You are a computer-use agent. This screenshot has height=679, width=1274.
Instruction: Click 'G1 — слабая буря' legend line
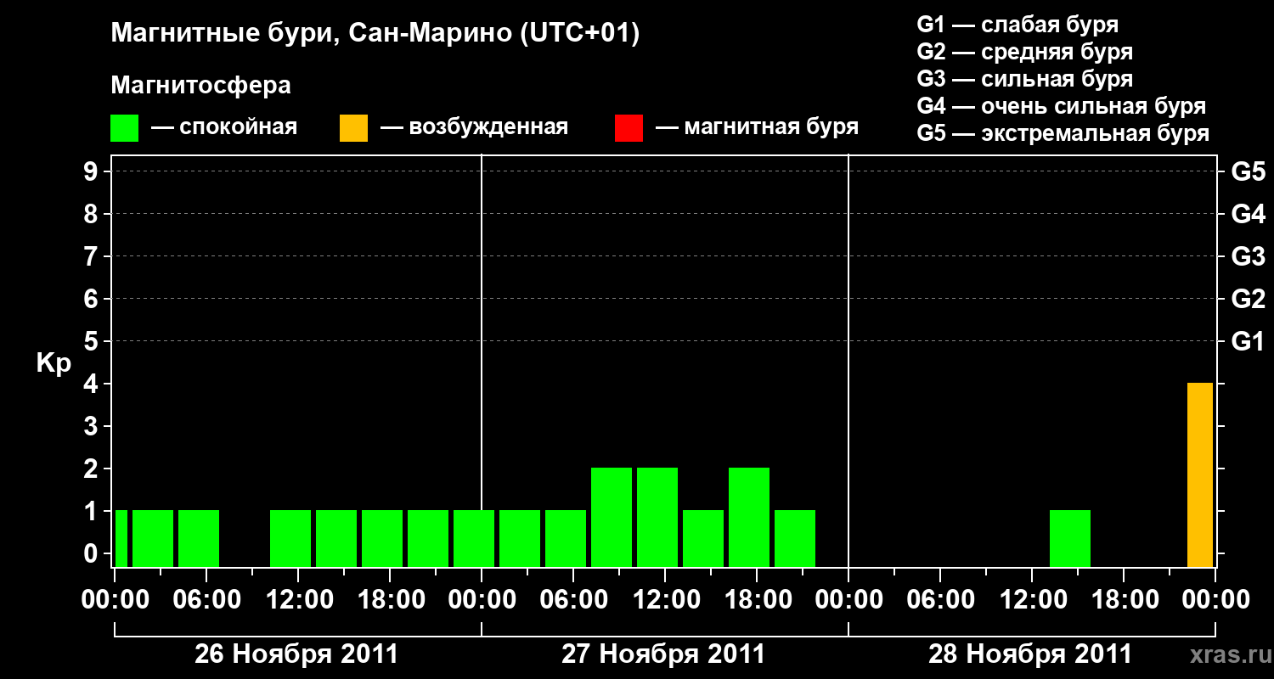click(1018, 25)
